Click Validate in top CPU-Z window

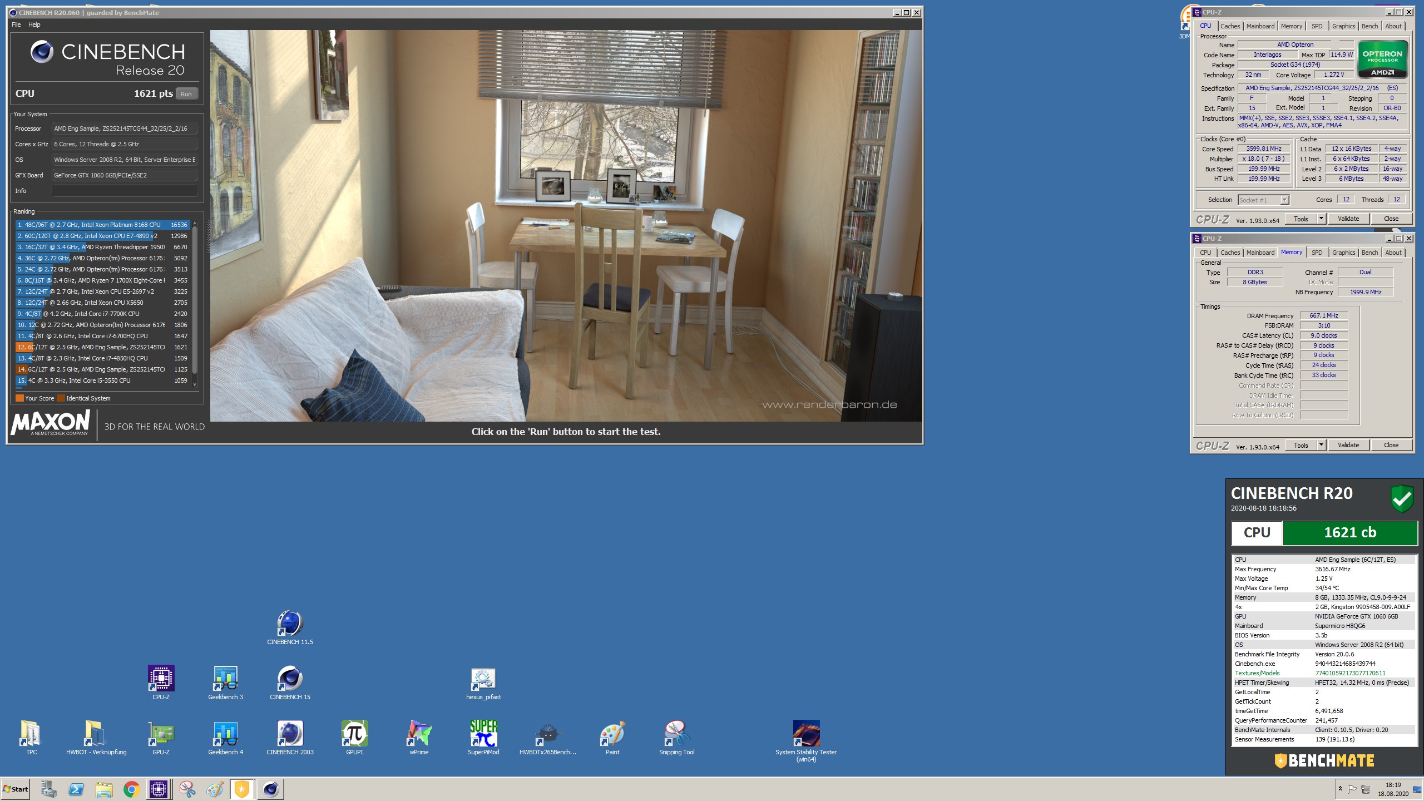(x=1348, y=219)
